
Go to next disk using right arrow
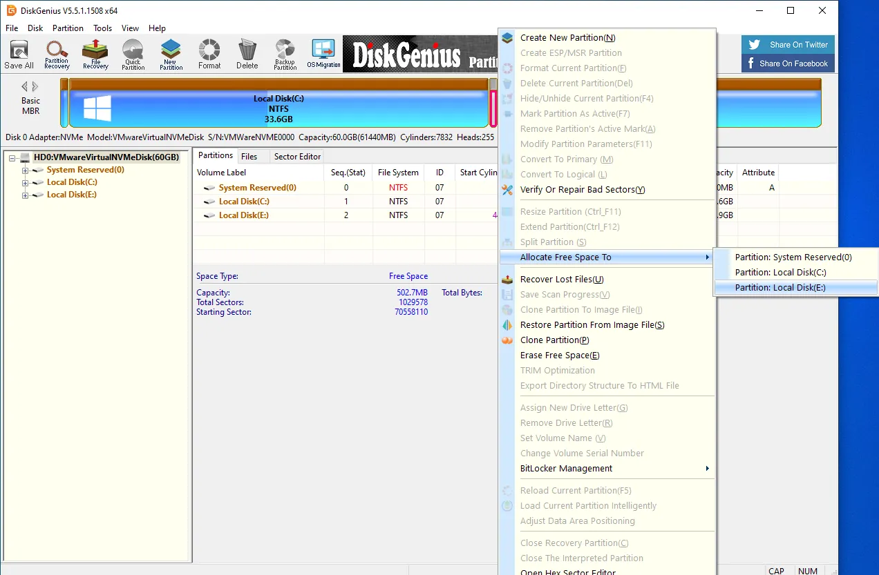tap(35, 87)
